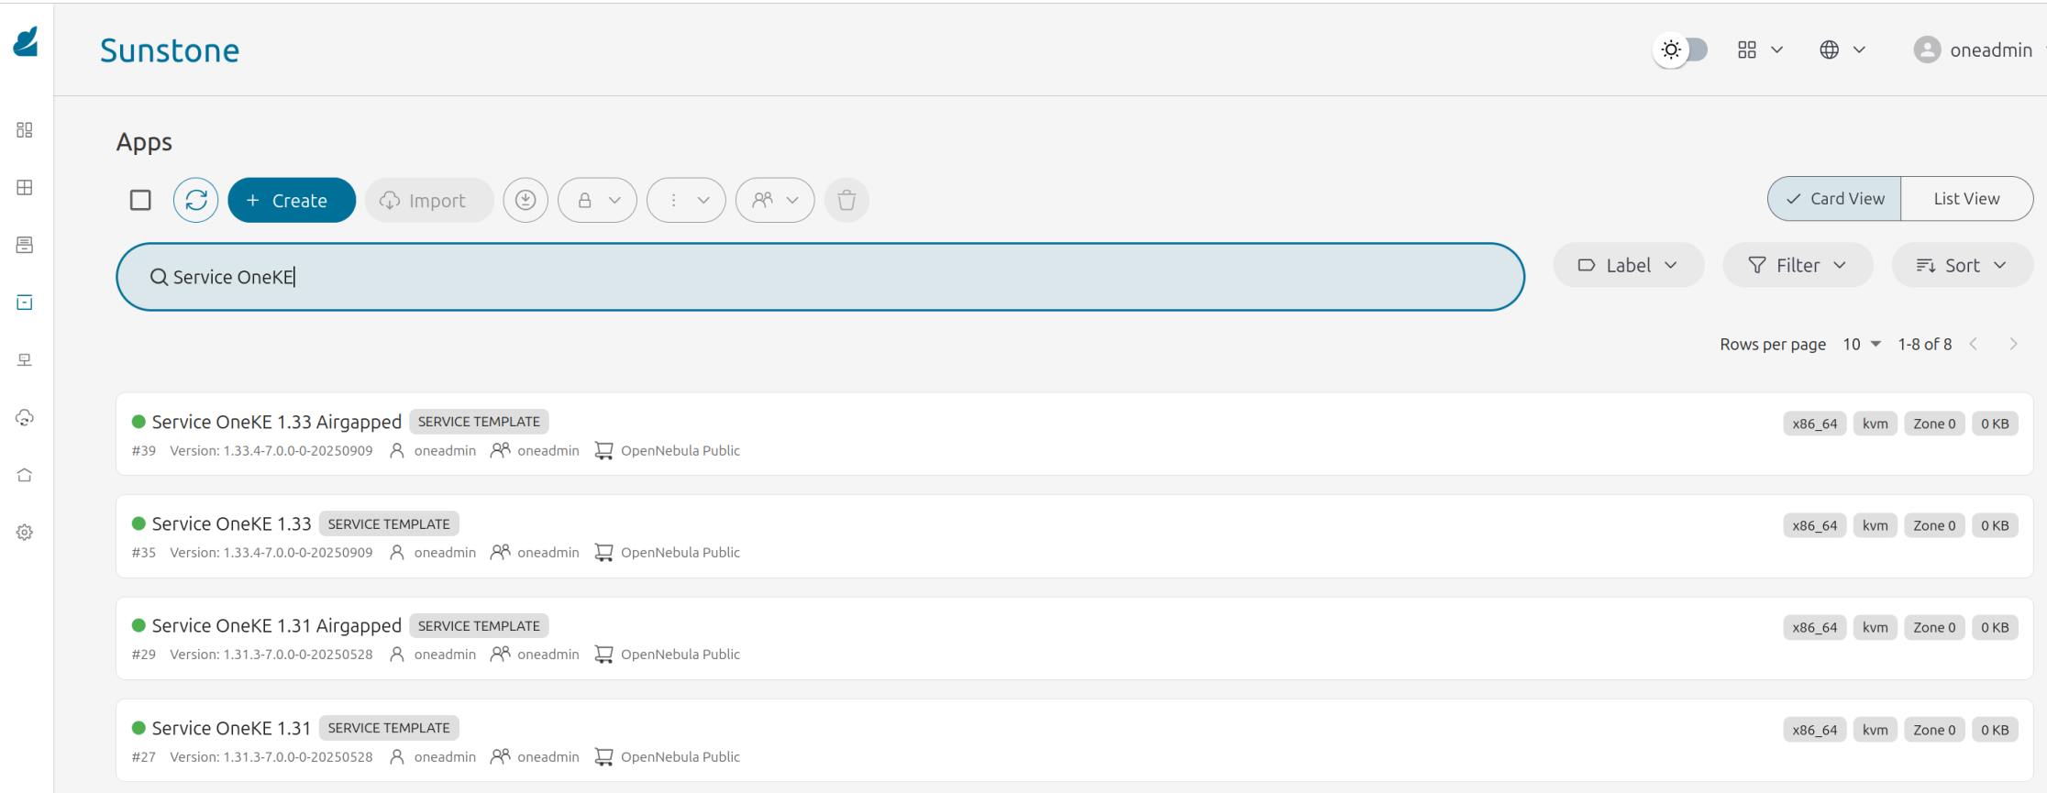The image size is (2047, 793).
Task: Open the Service OneKE 1.33 card
Action: pos(1075,536)
